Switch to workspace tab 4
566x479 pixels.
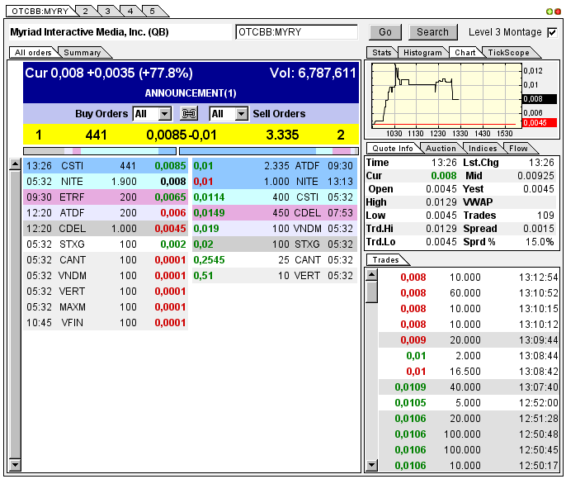coord(130,12)
